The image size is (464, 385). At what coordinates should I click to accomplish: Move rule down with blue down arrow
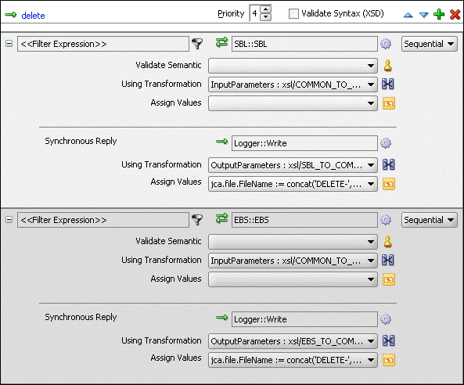coord(424,15)
